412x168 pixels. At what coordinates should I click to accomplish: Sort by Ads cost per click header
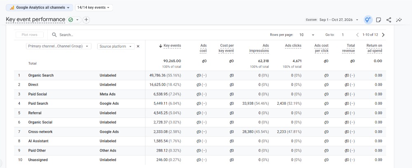[321, 48]
